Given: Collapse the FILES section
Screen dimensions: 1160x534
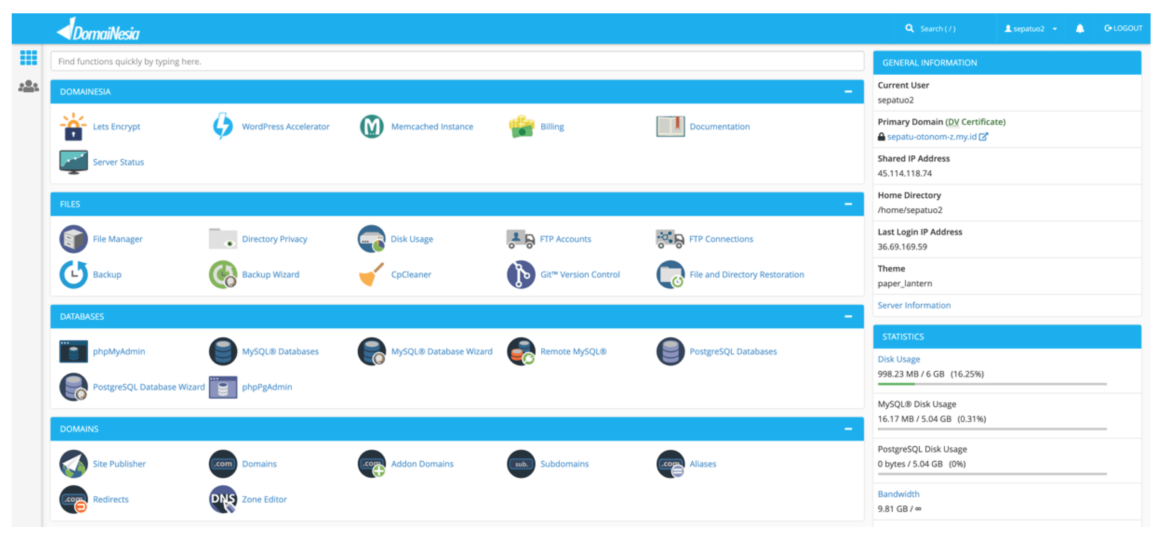Looking at the screenshot, I should point(848,204).
